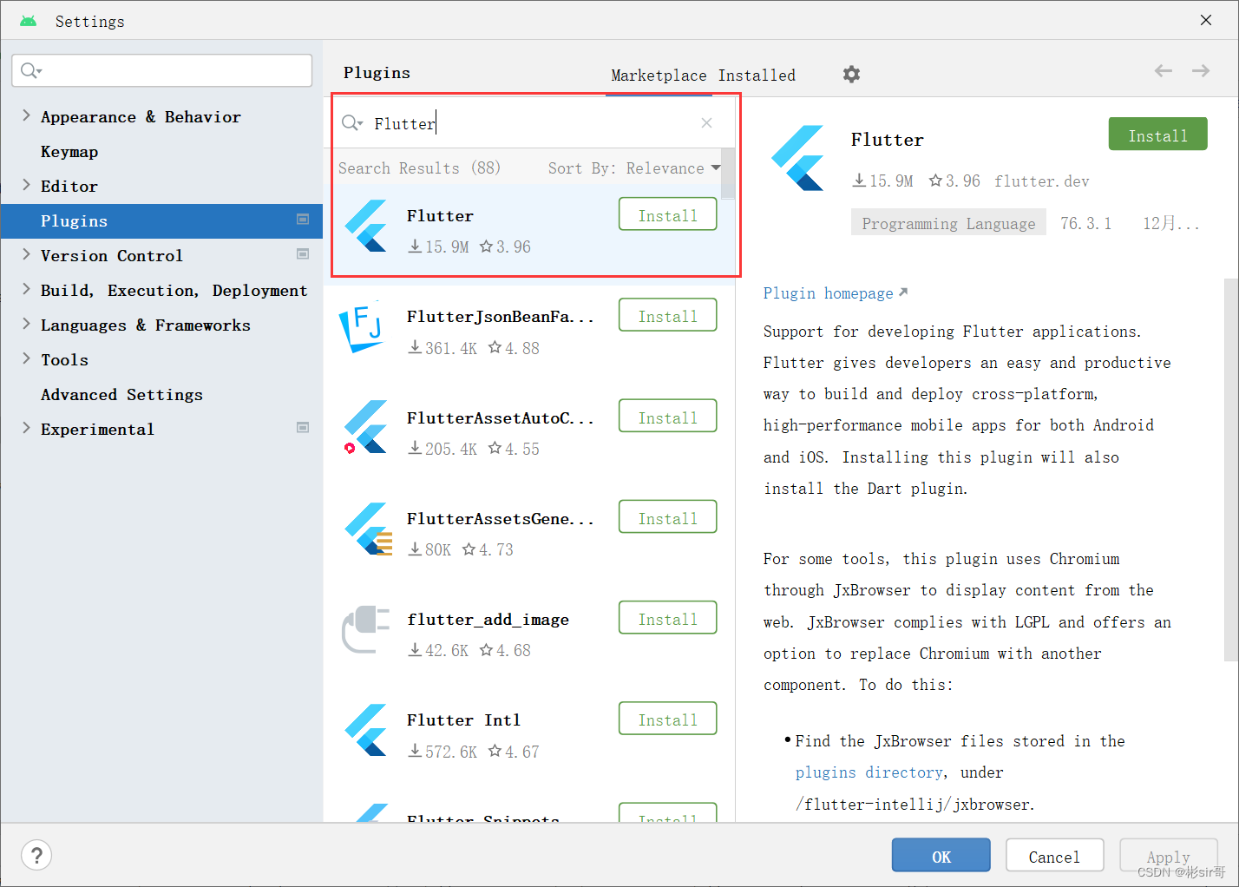The width and height of the screenshot is (1239, 887).
Task: Switch to the Installed tab
Action: 757,76
